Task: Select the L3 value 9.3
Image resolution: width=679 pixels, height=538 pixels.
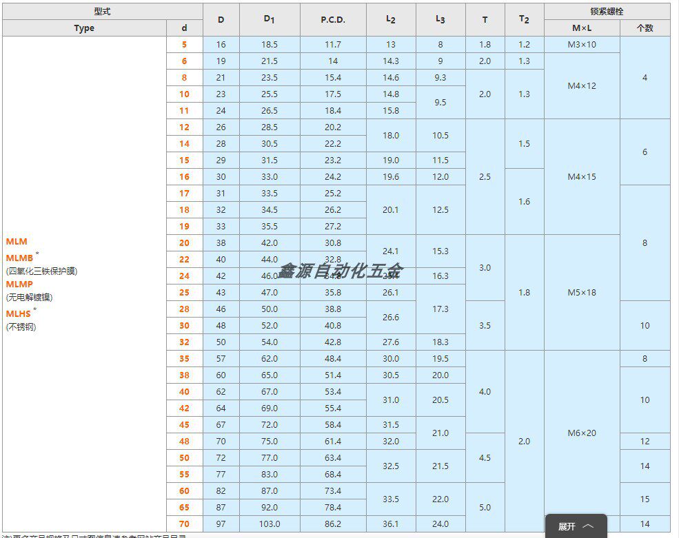Action: pos(440,77)
